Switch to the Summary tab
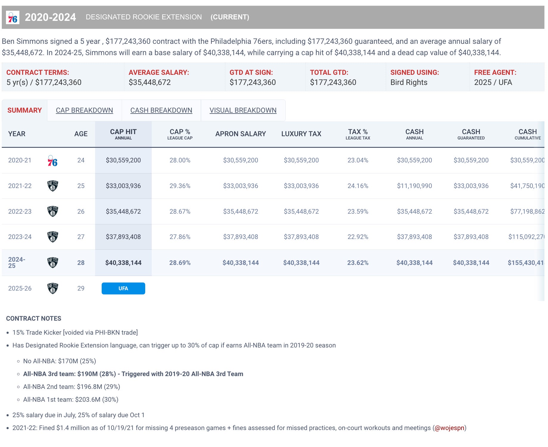The image size is (548, 447). [24, 111]
